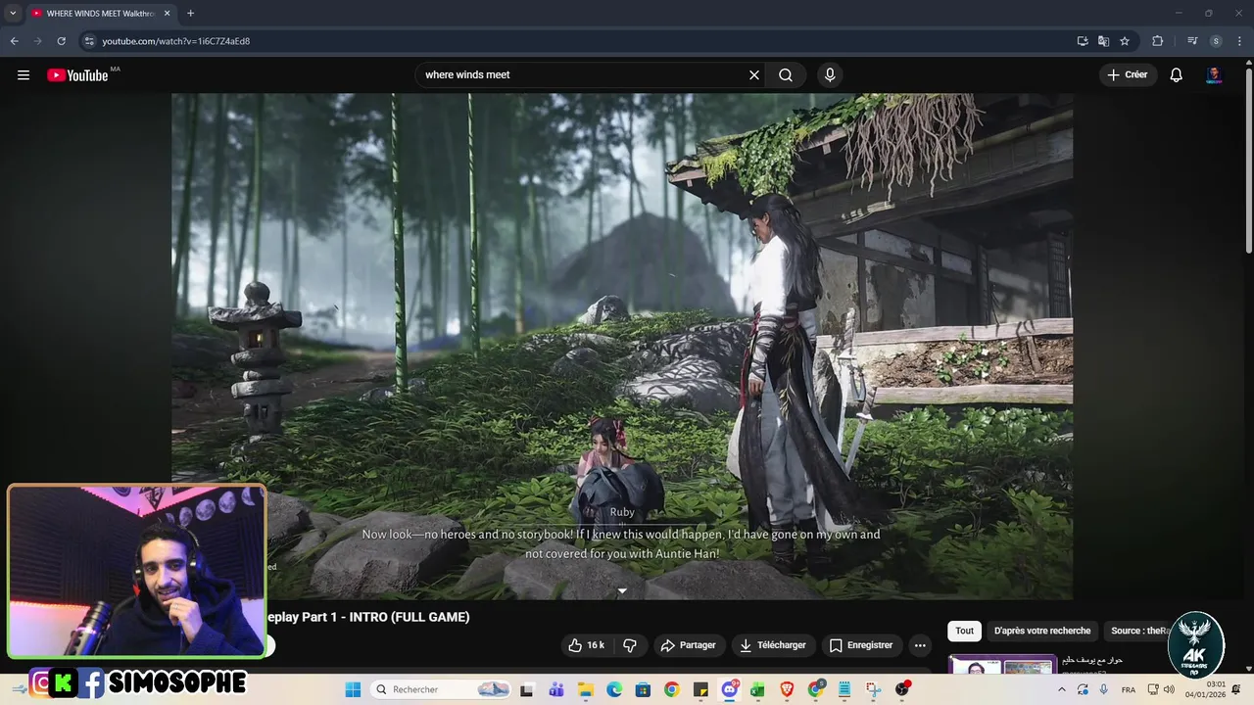Click the taskbar microphone tray icon
Screen dimensions: 1254x705
click(1104, 689)
